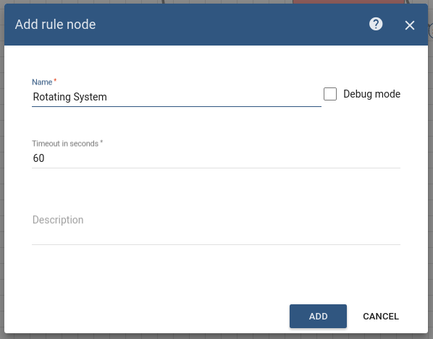Click into the Description text area
The width and height of the screenshot is (433, 339).
[x=216, y=224]
